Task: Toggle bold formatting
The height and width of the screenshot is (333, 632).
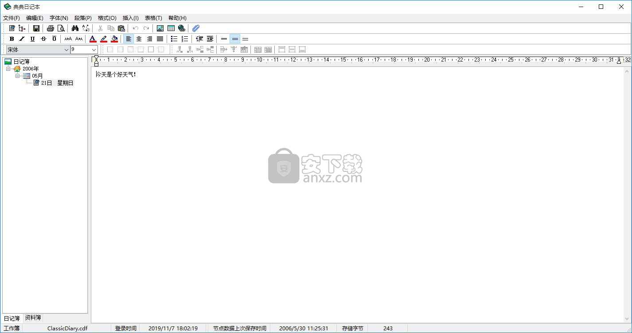Action: tap(12, 39)
